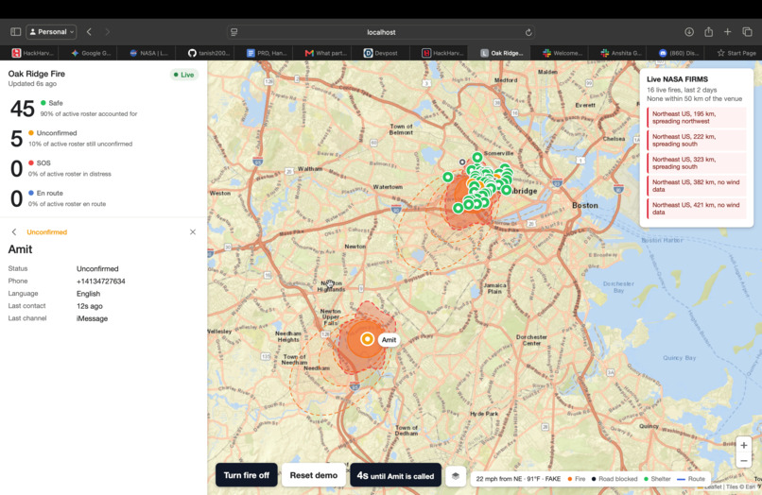Click the Live NASA FIRMS heading

[677, 79]
